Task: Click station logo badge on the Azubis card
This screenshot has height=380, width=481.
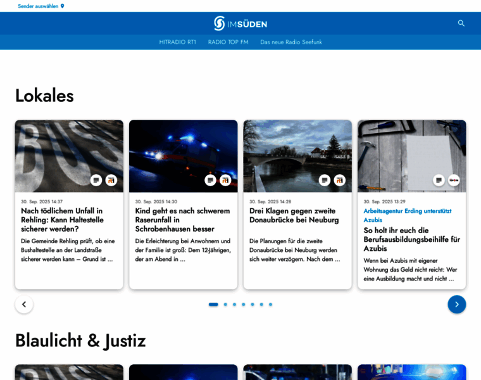Action: (454, 180)
